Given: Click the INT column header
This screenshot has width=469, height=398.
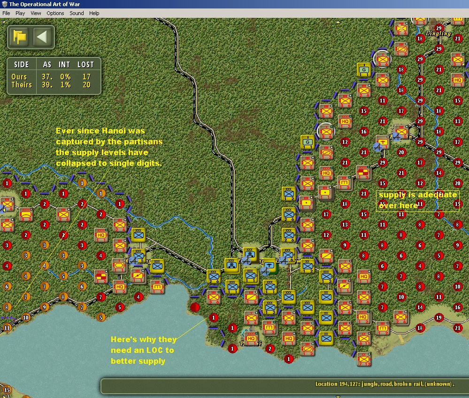Looking at the screenshot, I should 64,64.
